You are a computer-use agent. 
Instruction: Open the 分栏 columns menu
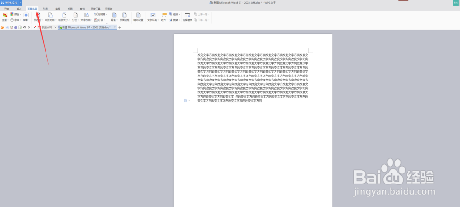(x=75, y=17)
